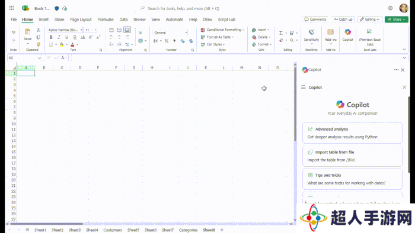Toggle Underline formatting
The image size is (415, 233).
(x=66, y=37)
